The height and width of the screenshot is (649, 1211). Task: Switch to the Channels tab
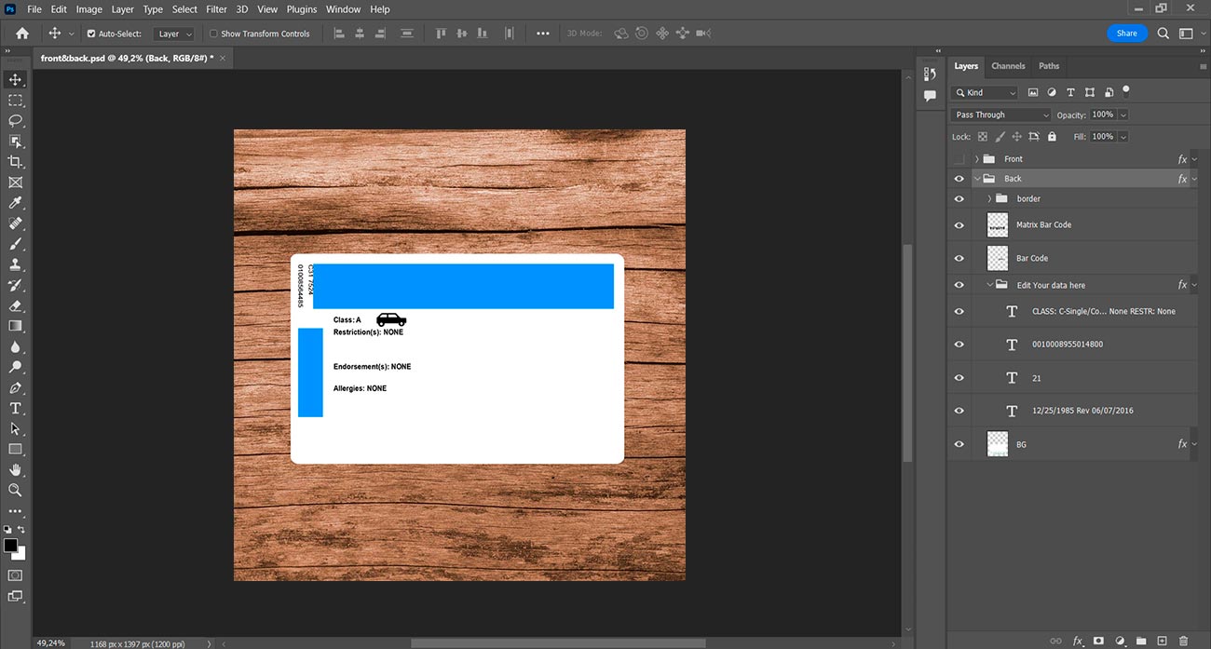point(1008,66)
